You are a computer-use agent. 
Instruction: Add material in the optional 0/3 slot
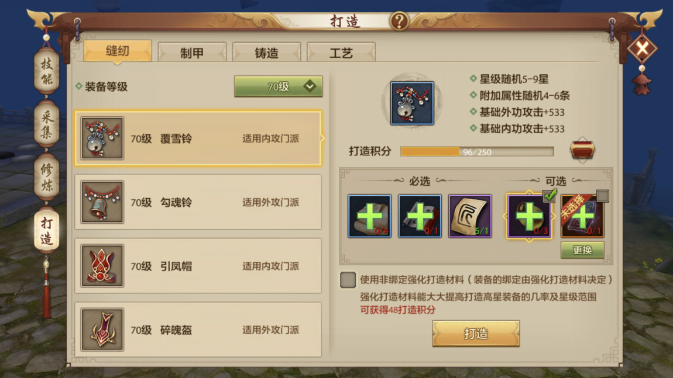tap(529, 216)
